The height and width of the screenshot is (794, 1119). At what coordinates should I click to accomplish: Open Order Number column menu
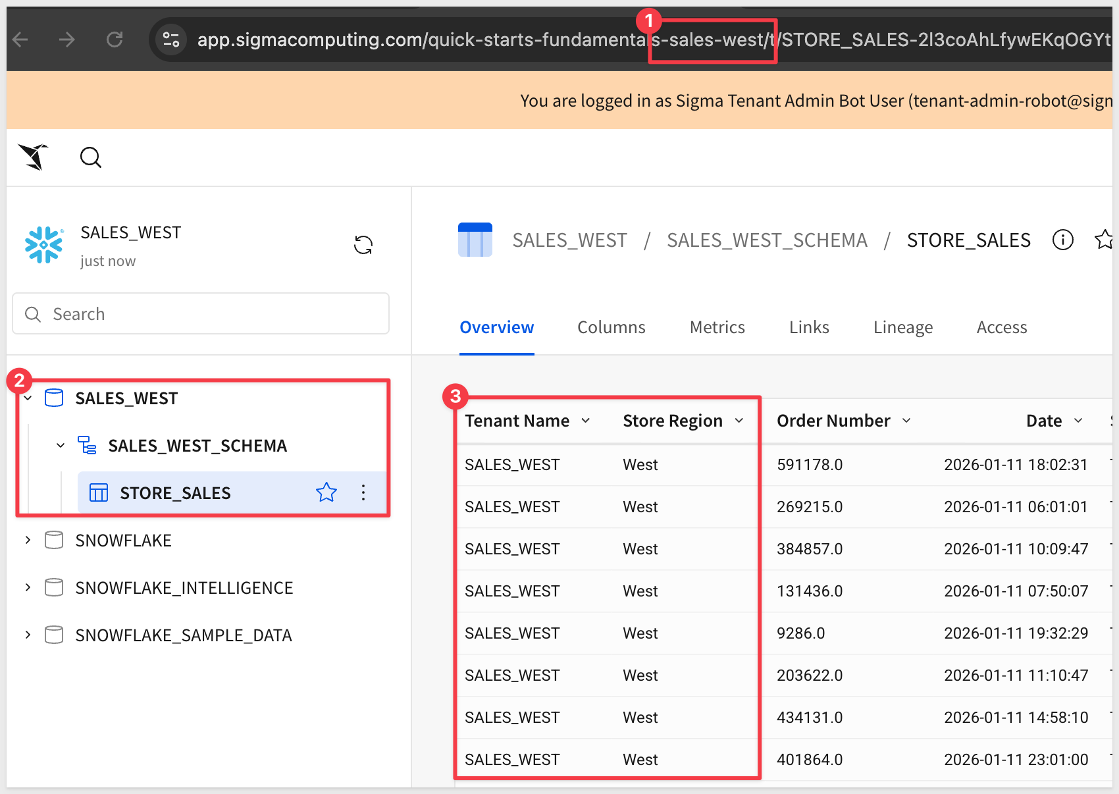pos(906,421)
